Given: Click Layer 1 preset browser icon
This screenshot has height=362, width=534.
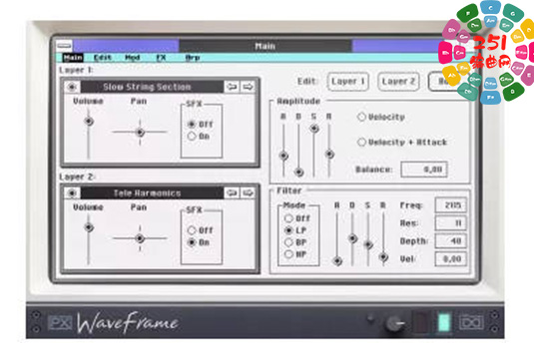Looking at the screenshot, I should 72,87.
